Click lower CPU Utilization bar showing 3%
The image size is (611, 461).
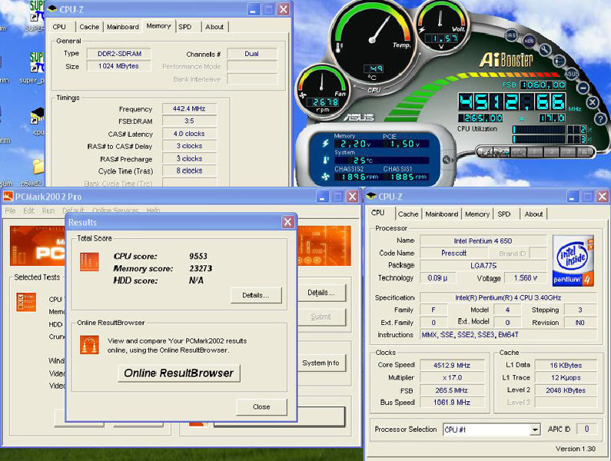tap(539, 139)
